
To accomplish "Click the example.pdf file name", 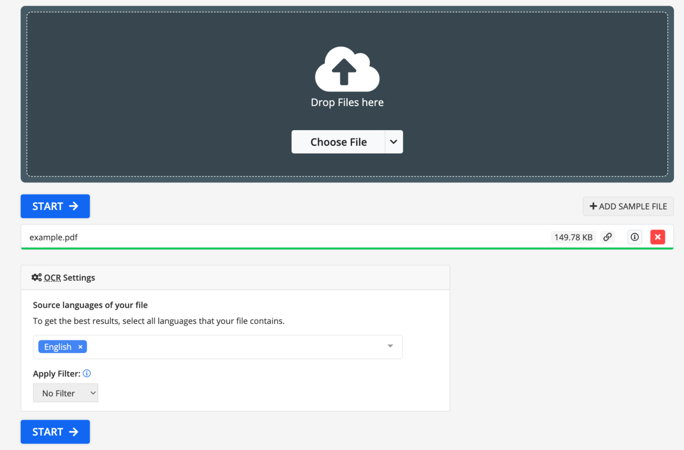I will [x=54, y=237].
